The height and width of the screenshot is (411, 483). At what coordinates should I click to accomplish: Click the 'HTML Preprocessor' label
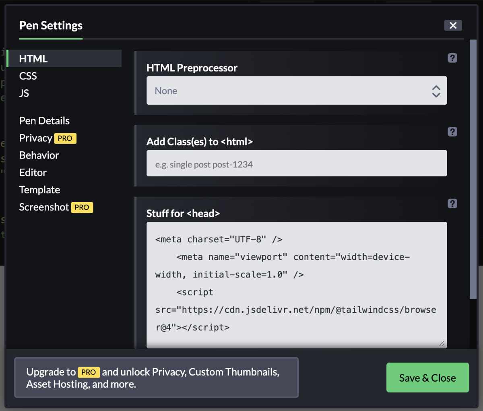[x=192, y=68]
